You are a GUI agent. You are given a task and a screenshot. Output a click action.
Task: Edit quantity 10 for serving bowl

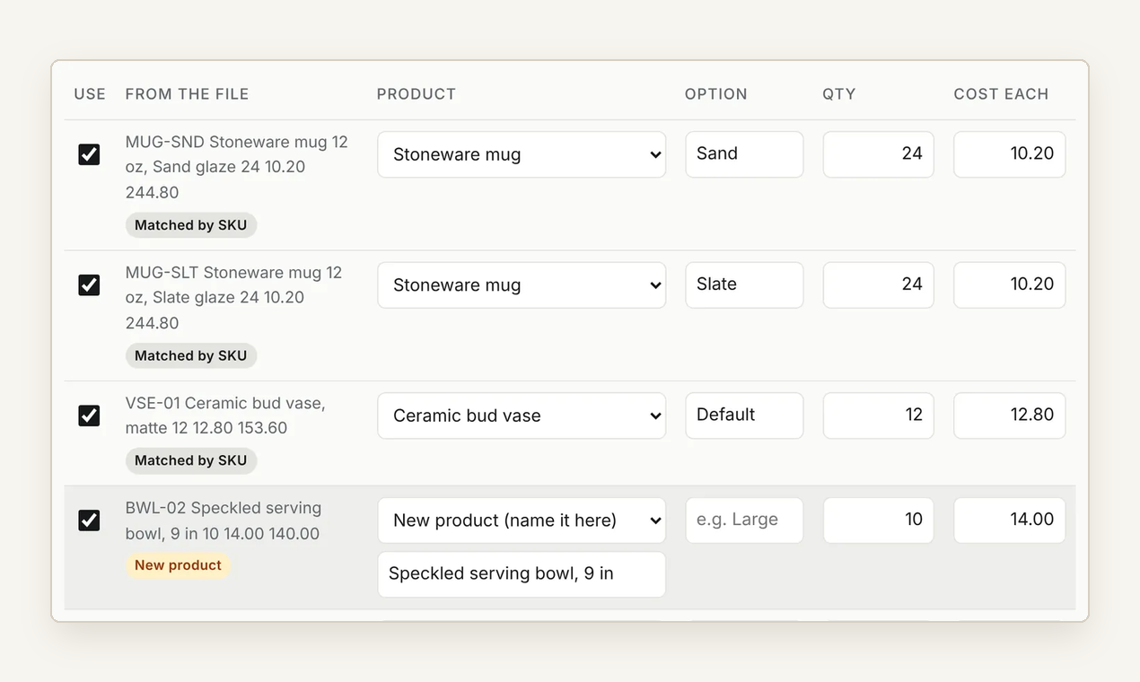(x=879, y=520)
